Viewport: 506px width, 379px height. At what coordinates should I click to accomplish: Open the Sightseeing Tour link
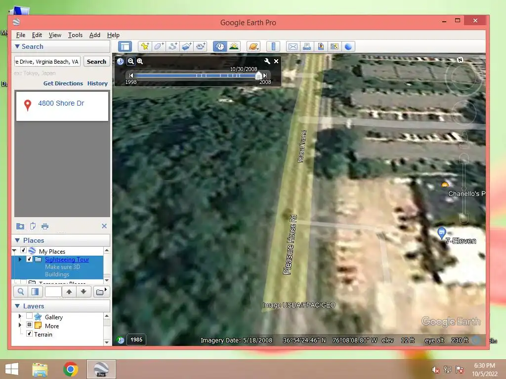coord(67,260)
